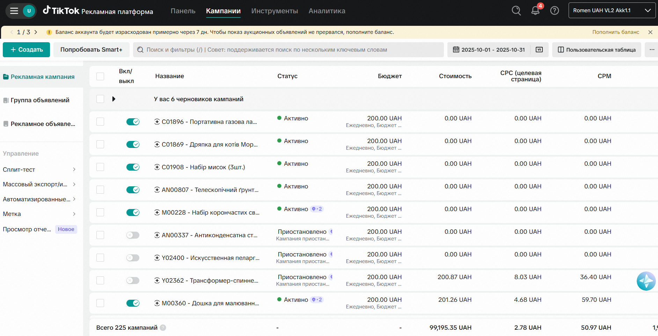Open the help question mark icon
The width and height of the screenshot is (658, 336).
[x=554, y=11]
